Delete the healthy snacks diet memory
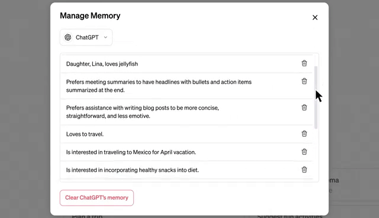The image size is (379, 218). click(304, 169)
